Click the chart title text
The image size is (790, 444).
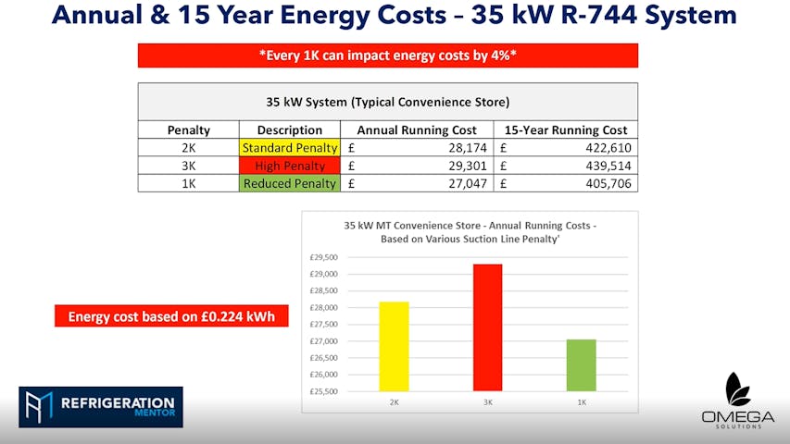pos(470,231)
